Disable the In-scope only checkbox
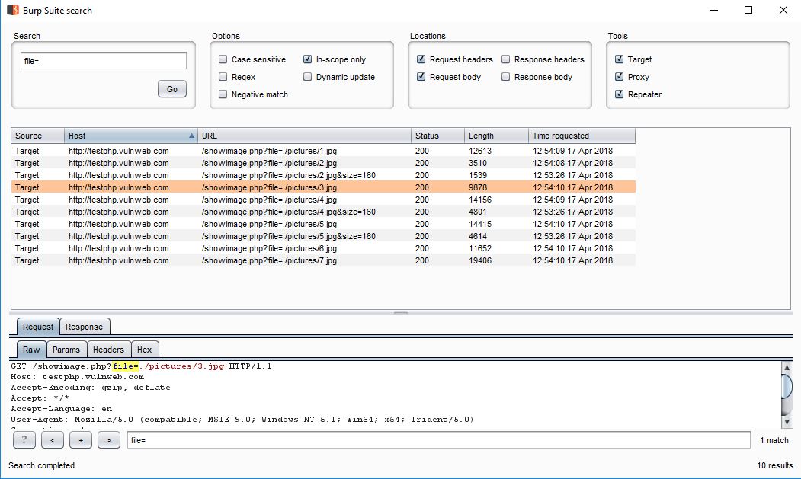 [x=308, y=59]
